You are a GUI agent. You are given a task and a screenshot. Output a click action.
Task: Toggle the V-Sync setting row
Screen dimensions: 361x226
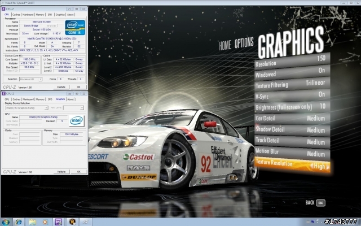click(x=292, y=95)
